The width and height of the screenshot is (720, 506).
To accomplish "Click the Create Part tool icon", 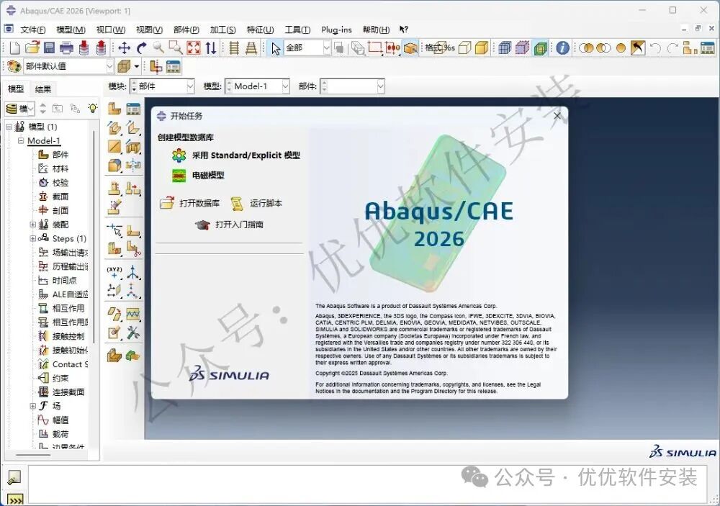I will (x=114, y=109).
